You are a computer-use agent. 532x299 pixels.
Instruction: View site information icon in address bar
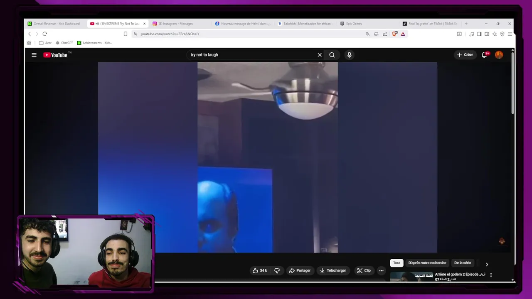click(x=135, y=34)
